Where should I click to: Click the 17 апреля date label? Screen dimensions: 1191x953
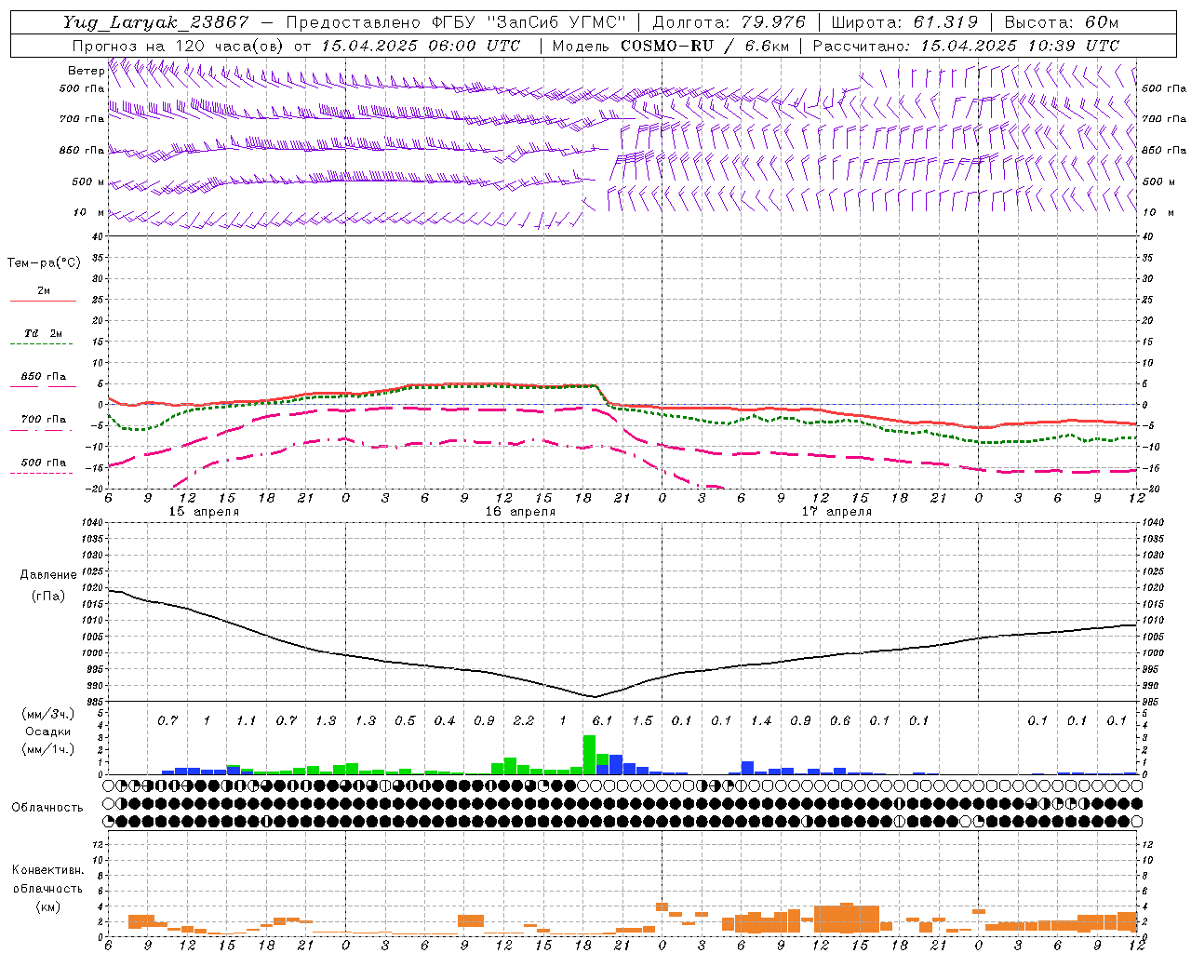tap(836, 512)
